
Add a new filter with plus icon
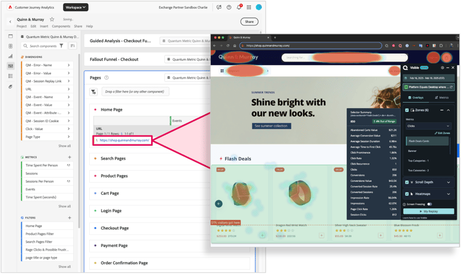pos(69,218)
